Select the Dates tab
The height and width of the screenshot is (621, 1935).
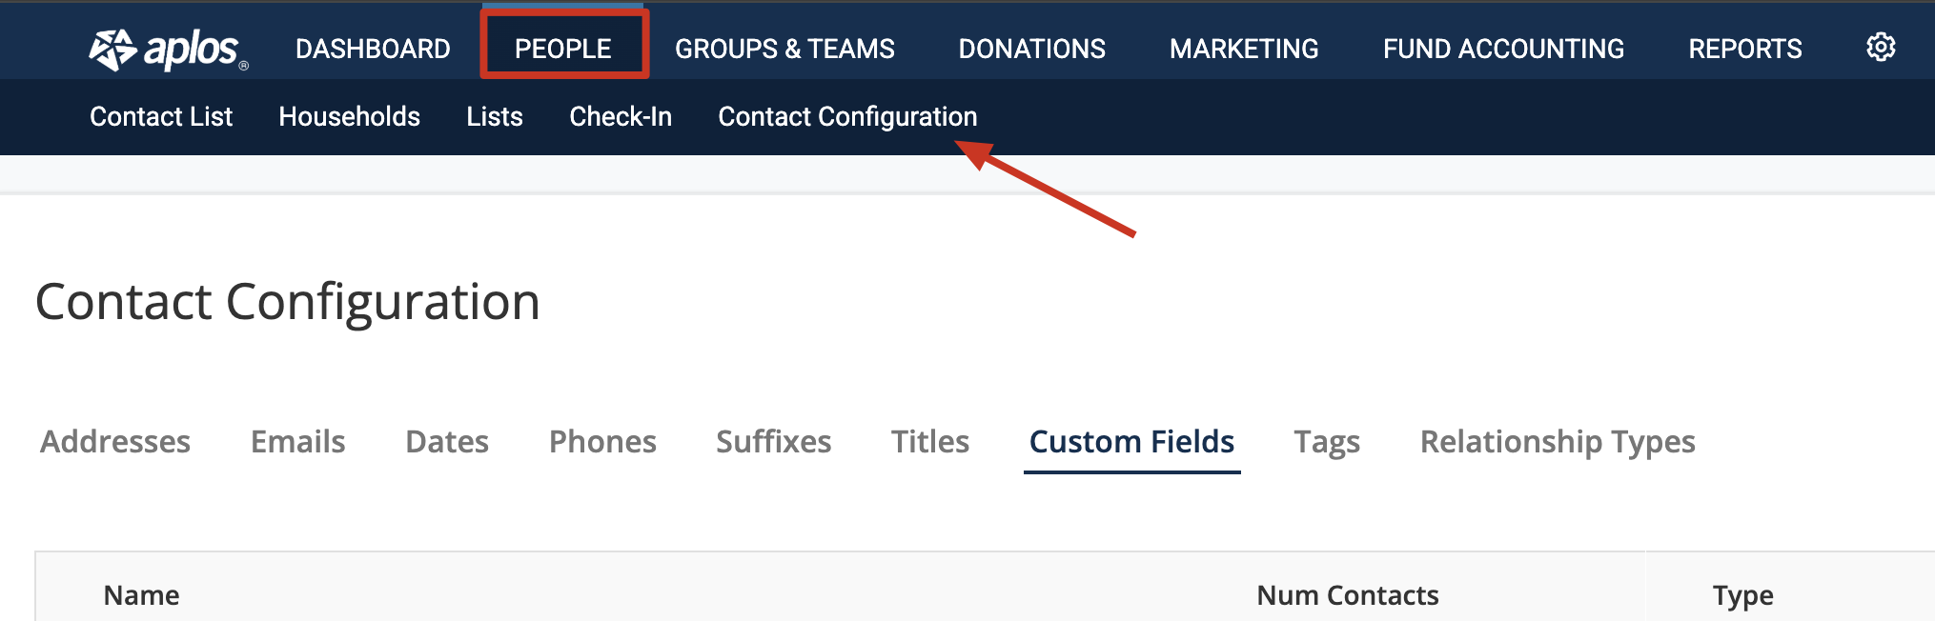pos(447,441)
